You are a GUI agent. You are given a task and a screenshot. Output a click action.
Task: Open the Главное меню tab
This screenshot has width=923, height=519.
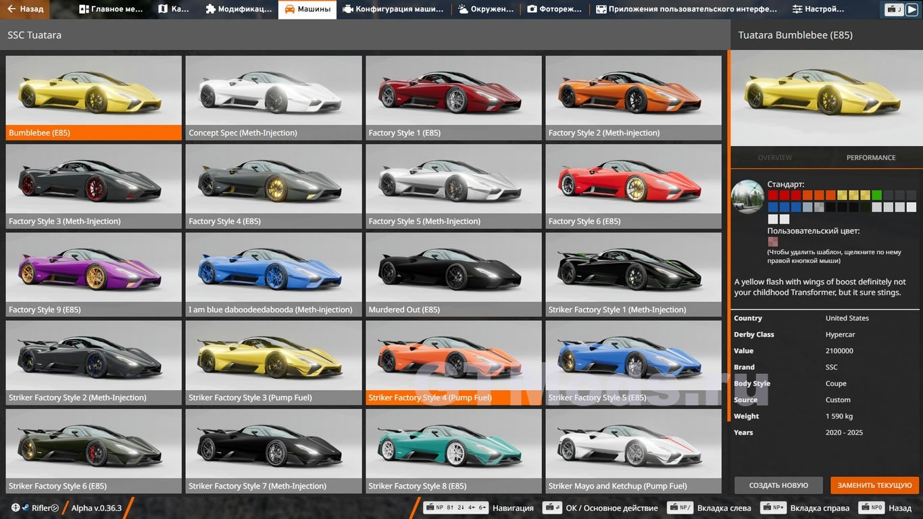[112, 9]
